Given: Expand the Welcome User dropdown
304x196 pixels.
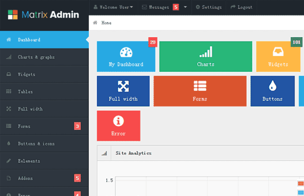Looking at the screenshot, I should pyautogui.click(x=113, y=7).
